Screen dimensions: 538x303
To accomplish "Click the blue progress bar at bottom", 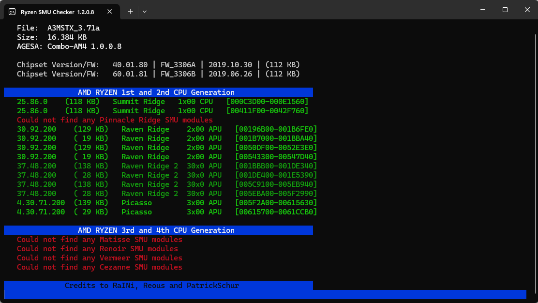I will point(266,294).
